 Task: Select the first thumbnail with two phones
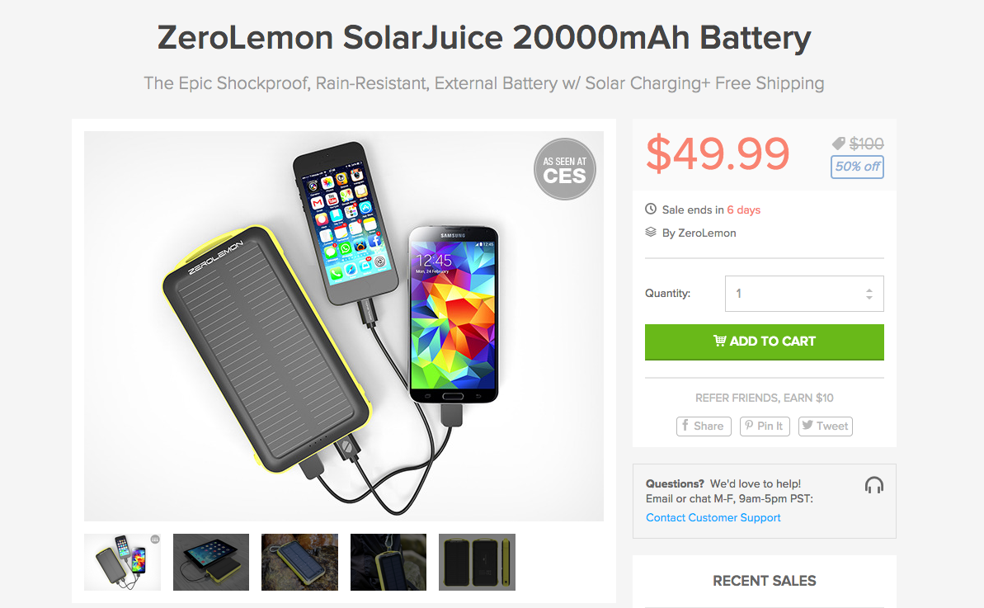click(122, 562)
